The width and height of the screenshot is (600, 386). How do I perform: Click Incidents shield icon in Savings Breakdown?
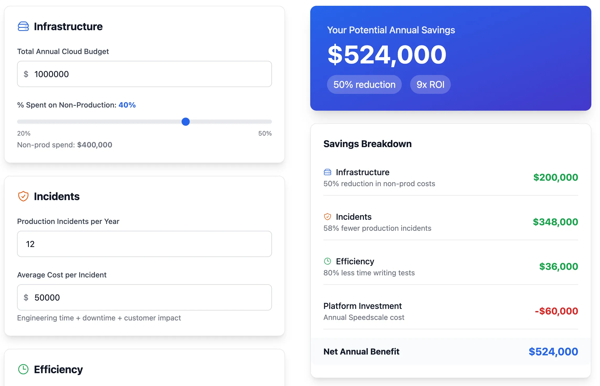[327, 217]
